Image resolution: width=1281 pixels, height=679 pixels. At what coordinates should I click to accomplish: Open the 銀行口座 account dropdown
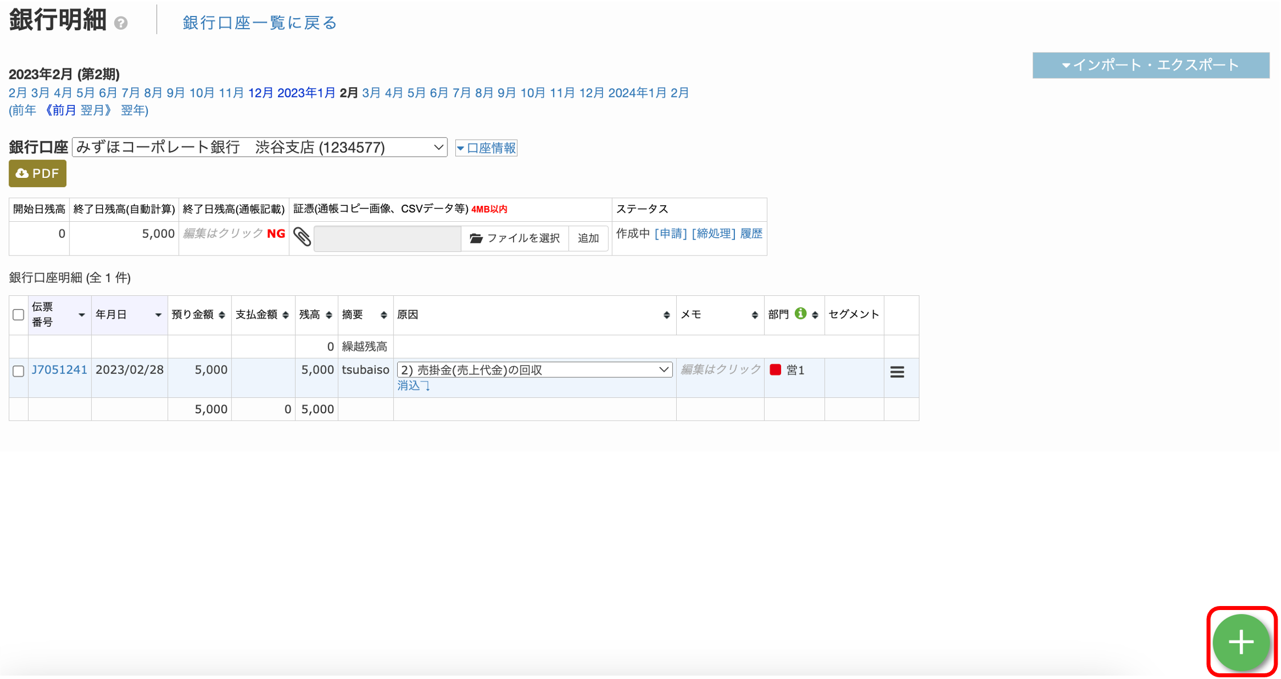click(260, 147)
